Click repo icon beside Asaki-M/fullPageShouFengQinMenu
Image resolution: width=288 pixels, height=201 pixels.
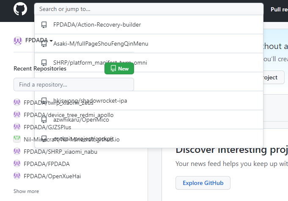(44, 44)
